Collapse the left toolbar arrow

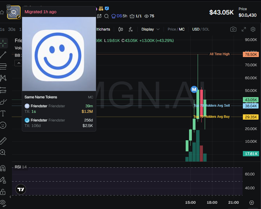click(10, 197)
